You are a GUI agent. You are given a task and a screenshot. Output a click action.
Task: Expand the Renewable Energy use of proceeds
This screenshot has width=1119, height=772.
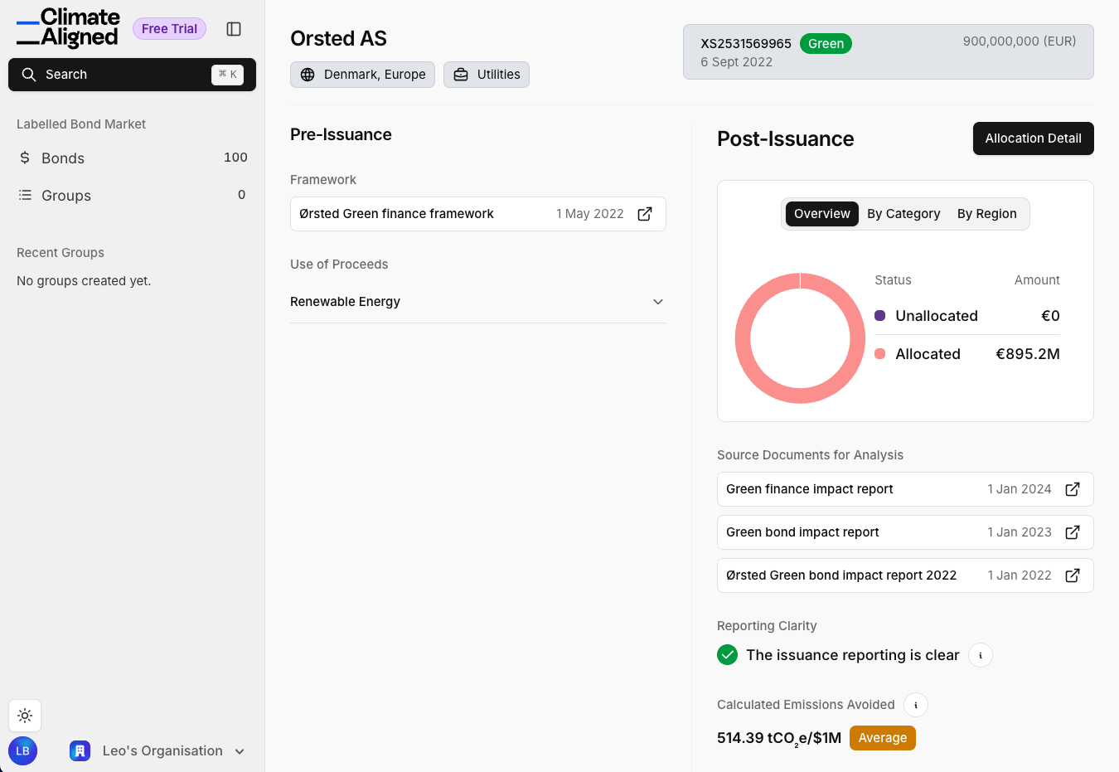coord(478,302)
